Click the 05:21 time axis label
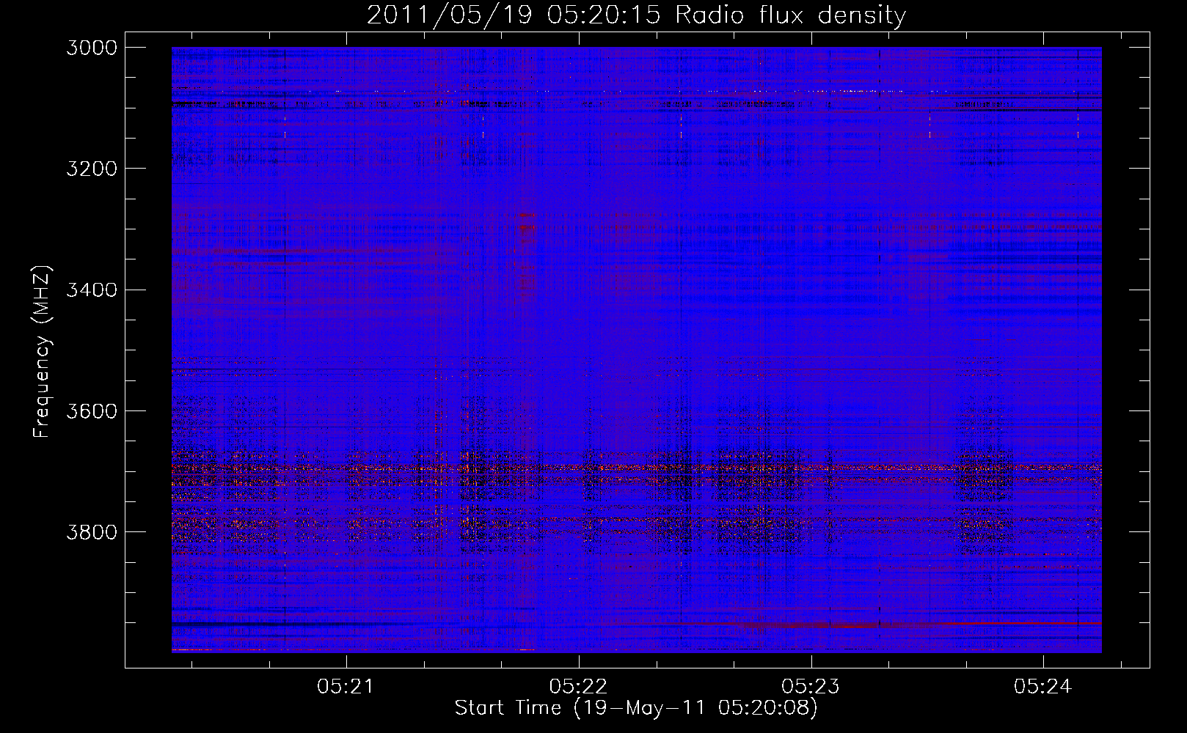1187x733 pixels. point(346,687)
